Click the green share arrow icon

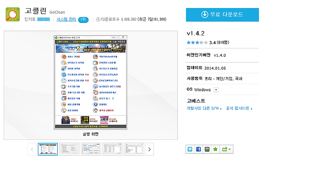224,149
